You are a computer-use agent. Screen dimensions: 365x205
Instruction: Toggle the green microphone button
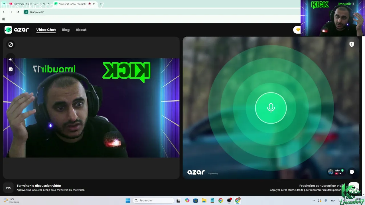point(271,108)
